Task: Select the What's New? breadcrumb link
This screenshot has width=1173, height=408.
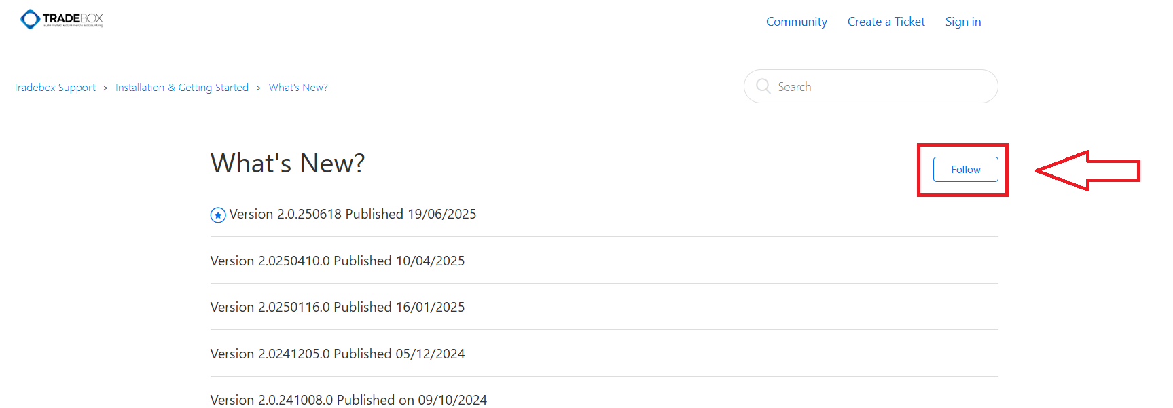Action: pos(298,88)
